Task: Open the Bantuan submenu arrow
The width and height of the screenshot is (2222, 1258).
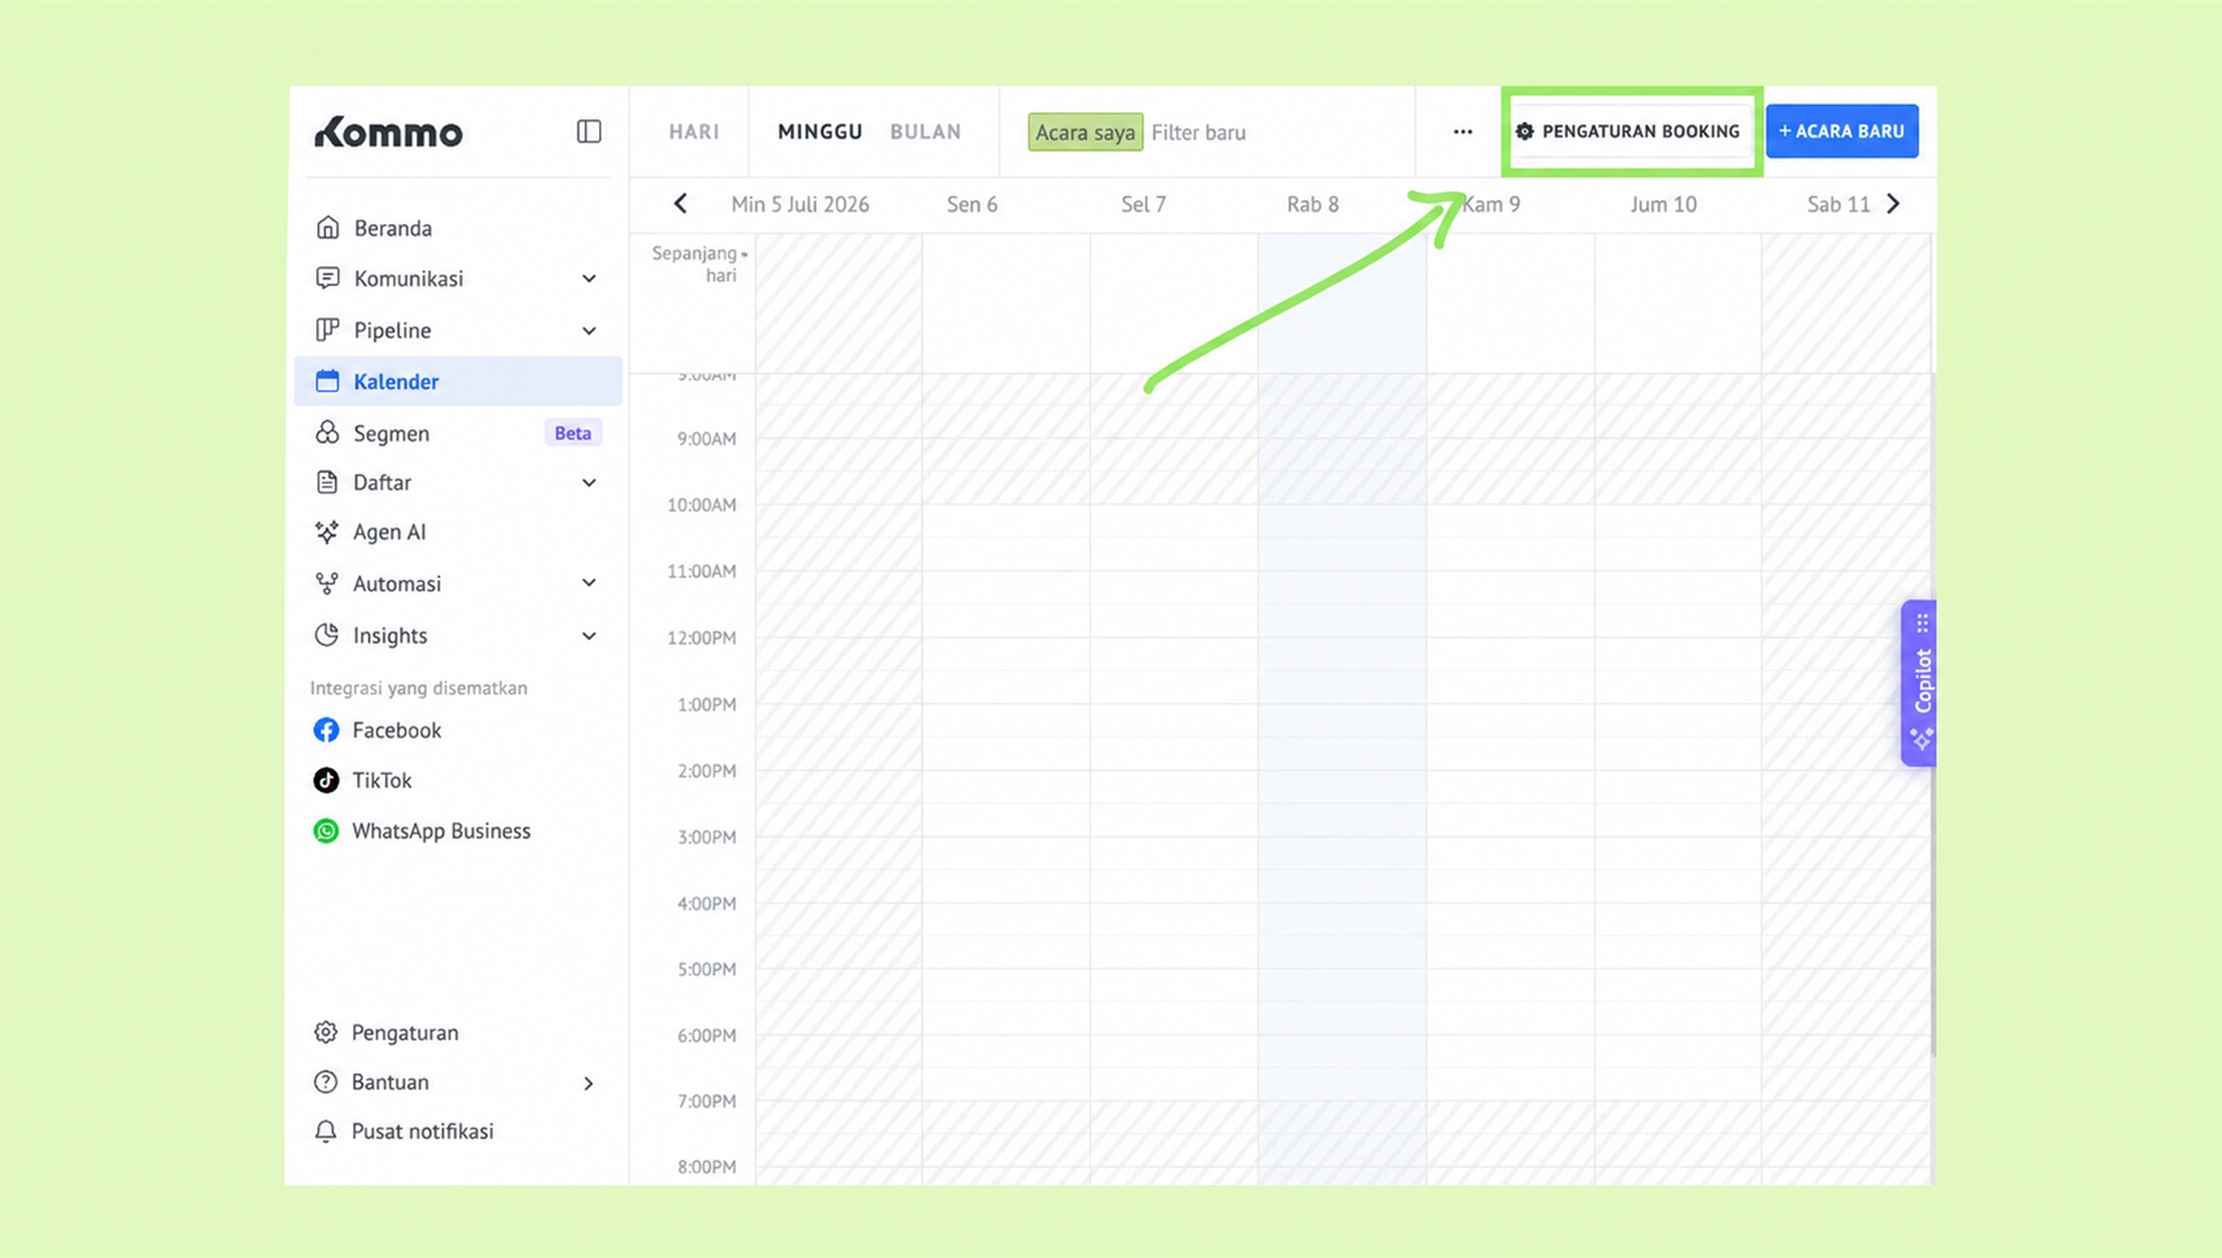Action: (588, 1082)
